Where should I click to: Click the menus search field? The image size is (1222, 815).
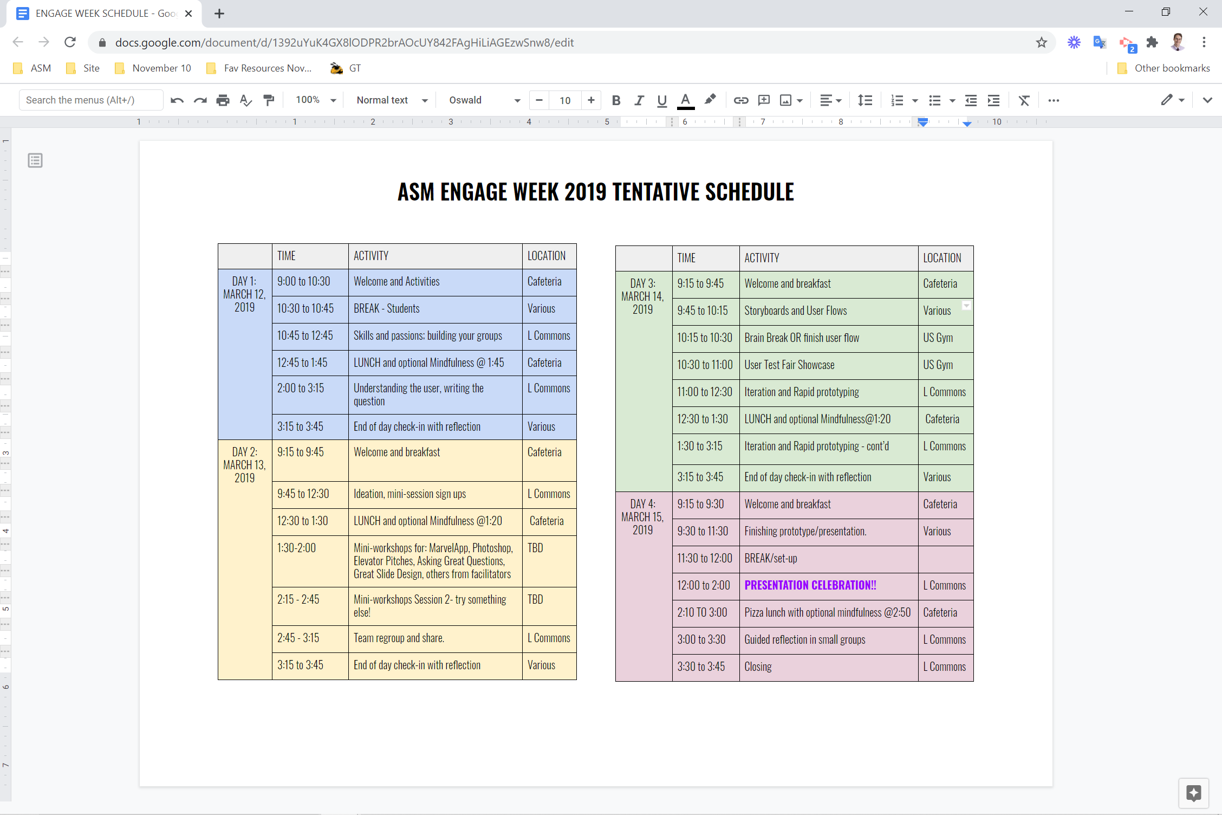[x=90, y=100]
